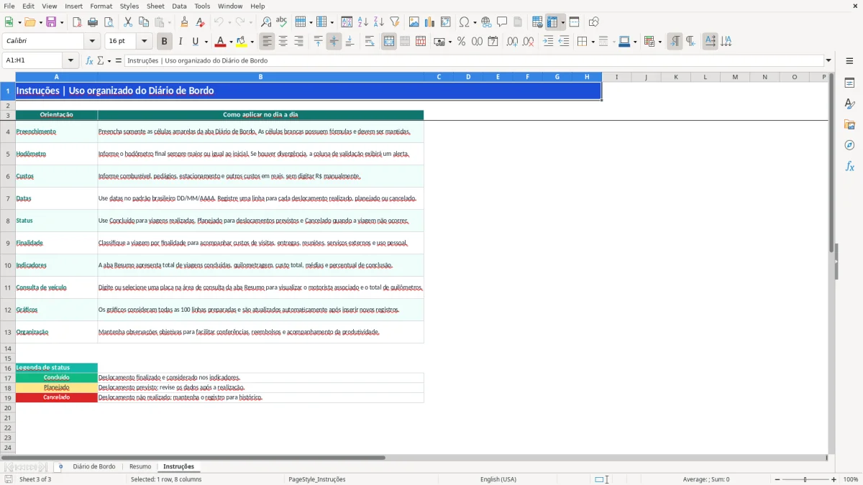Screen dimensions: 863x485
Task: Select column B header
Action: [260, 77]
